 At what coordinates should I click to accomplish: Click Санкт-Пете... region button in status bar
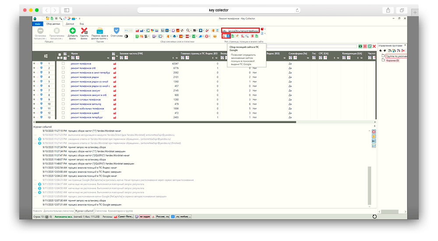pos(126,216)
